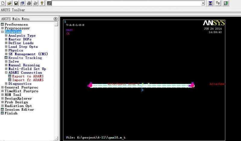This screenshot has width=241, height=141.
Task: Click the Reset Picking arrow icon
Action: pyautogui.click(x=218, y=3)
